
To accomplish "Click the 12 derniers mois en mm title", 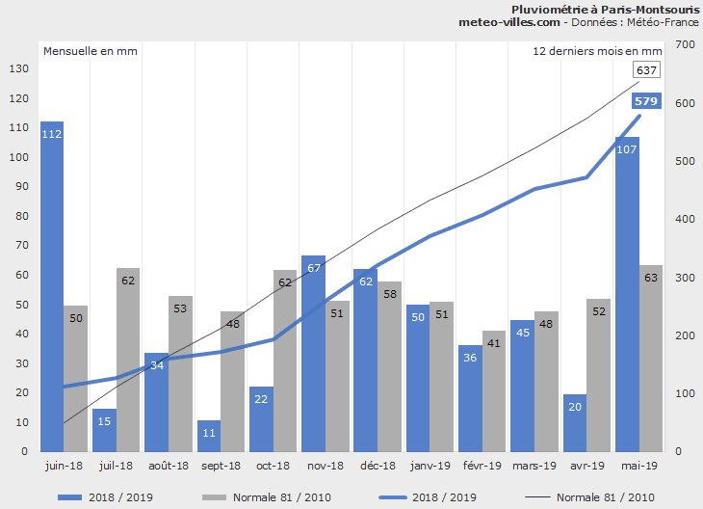I will click(x=597, y=50).
